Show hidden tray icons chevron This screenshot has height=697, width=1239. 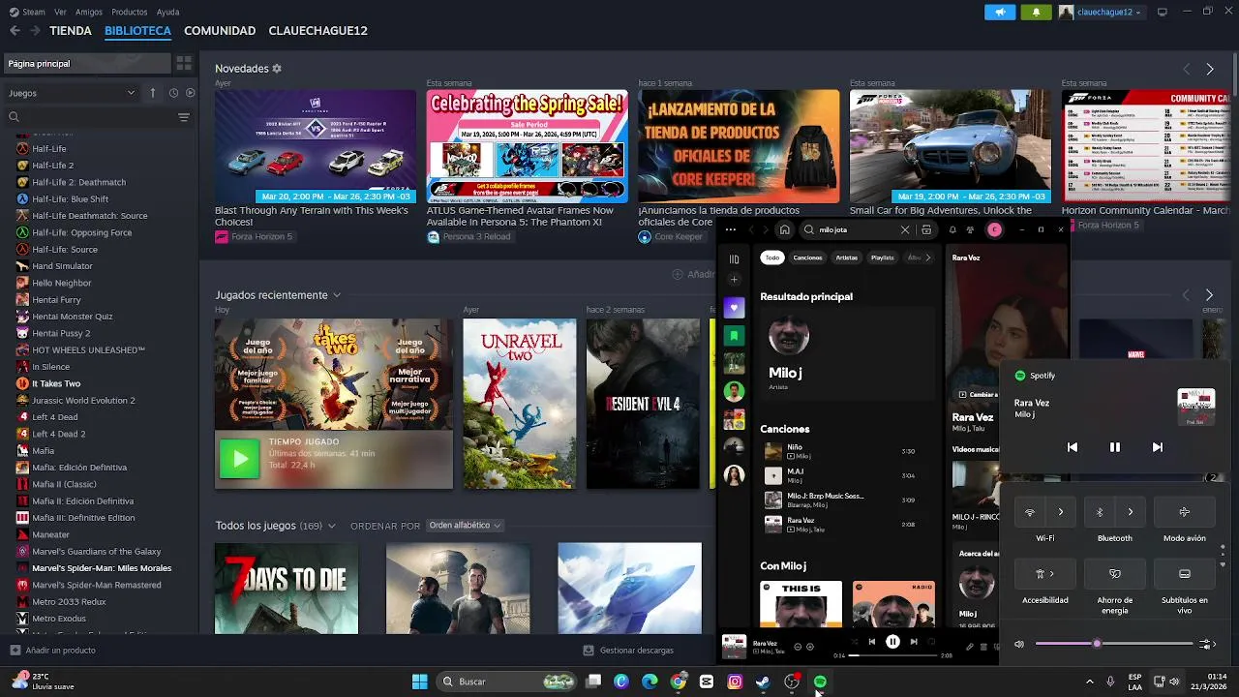pos(1089,682)
